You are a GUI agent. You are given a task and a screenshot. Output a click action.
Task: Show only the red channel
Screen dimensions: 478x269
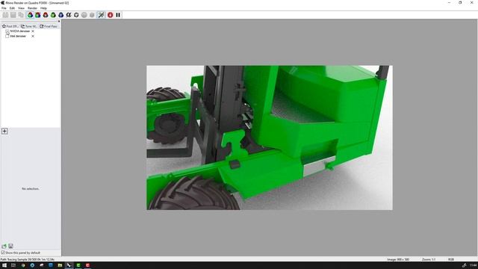(46, 15)
